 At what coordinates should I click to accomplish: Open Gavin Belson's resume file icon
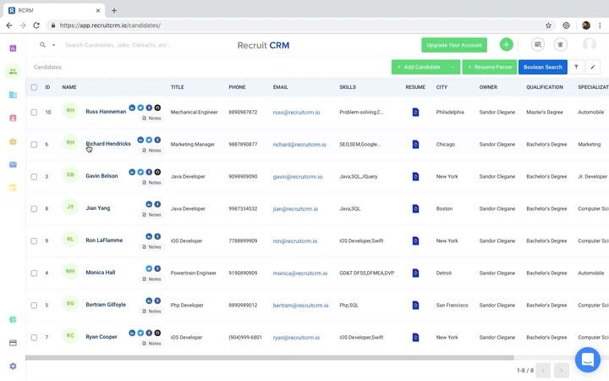[415, 176]
